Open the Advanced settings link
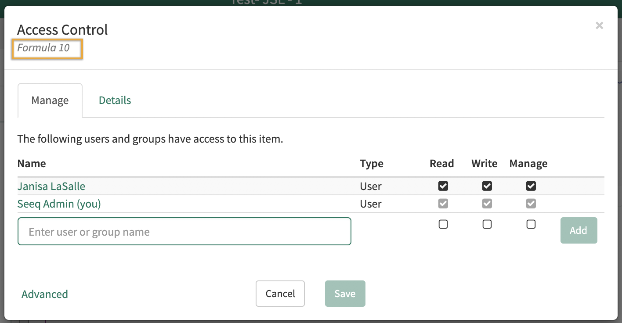622x323 pixels. coord(45,294)
